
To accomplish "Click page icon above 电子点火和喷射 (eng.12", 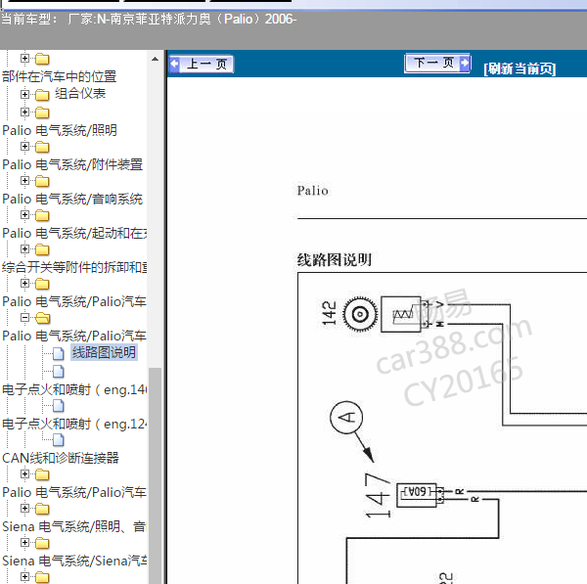I will 59,406.
